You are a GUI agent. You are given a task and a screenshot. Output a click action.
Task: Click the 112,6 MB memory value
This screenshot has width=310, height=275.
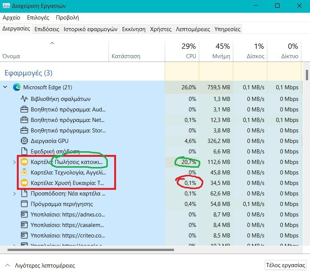click(219, 162)
